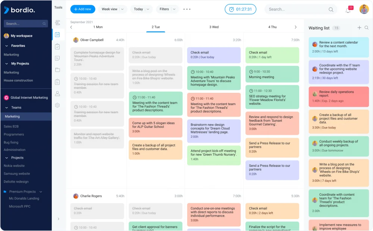Open 'Review a content calendar' waiting card

[x=339, y=47]
